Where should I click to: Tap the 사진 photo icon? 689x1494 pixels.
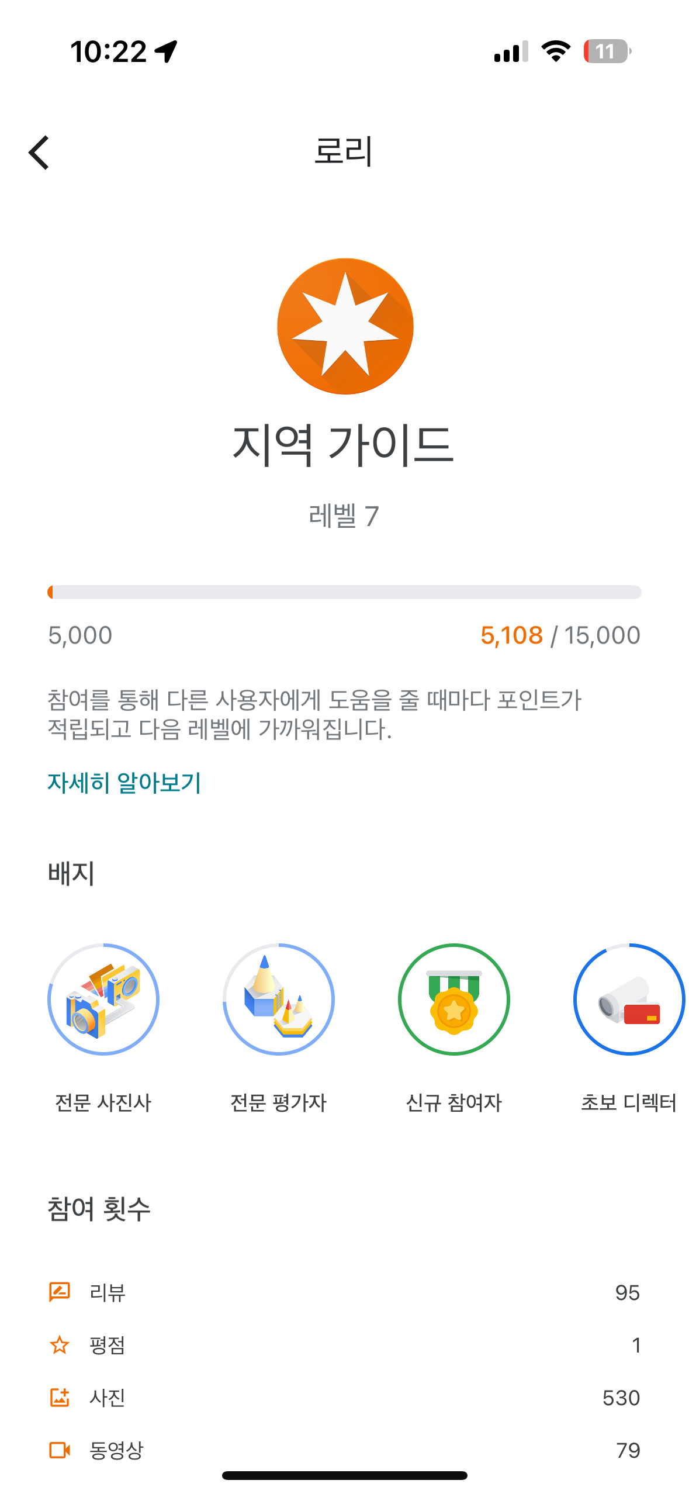pos(60,1398)
